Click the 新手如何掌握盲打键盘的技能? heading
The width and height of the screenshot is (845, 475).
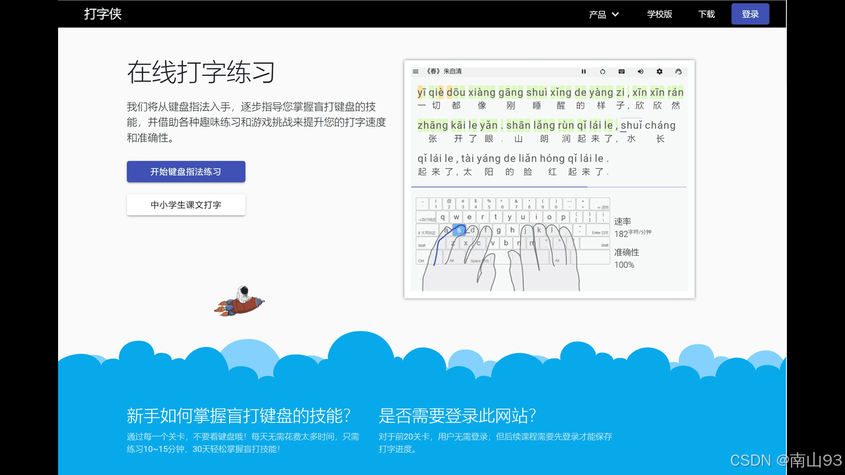238,416
